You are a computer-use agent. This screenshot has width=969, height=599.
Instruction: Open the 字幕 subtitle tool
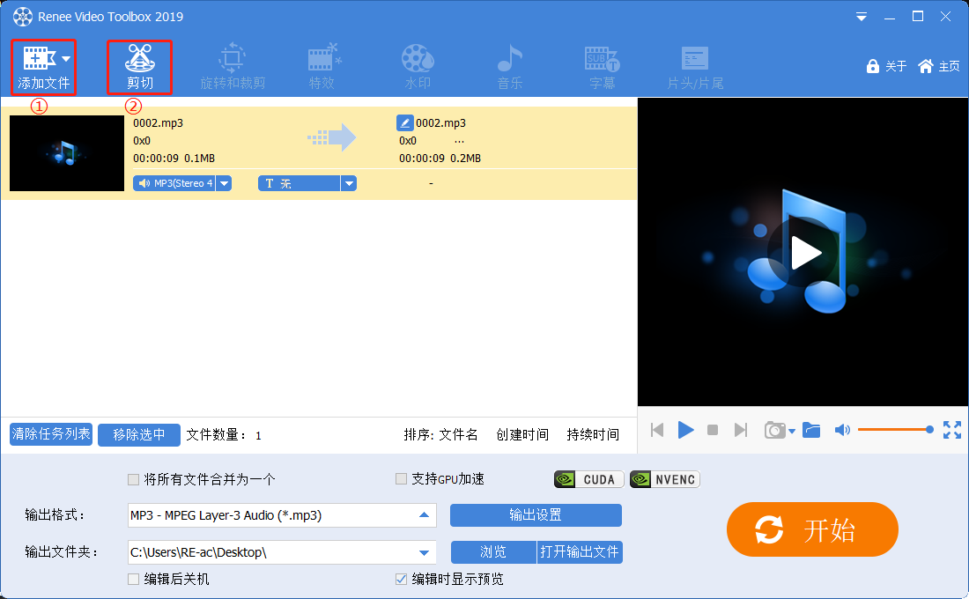[x=602, y=67]
